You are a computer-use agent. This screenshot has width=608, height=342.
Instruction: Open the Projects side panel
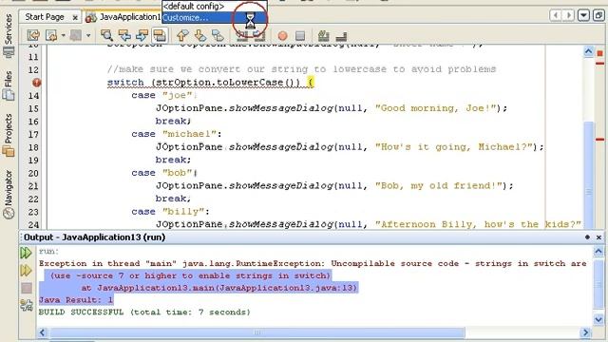9,135
